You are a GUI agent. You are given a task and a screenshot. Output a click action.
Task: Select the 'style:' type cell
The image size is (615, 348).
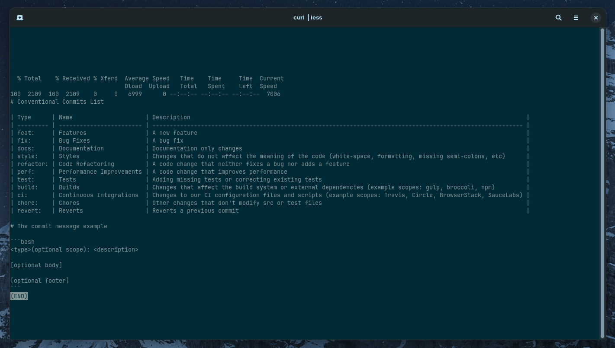click(x=28, y=156)
